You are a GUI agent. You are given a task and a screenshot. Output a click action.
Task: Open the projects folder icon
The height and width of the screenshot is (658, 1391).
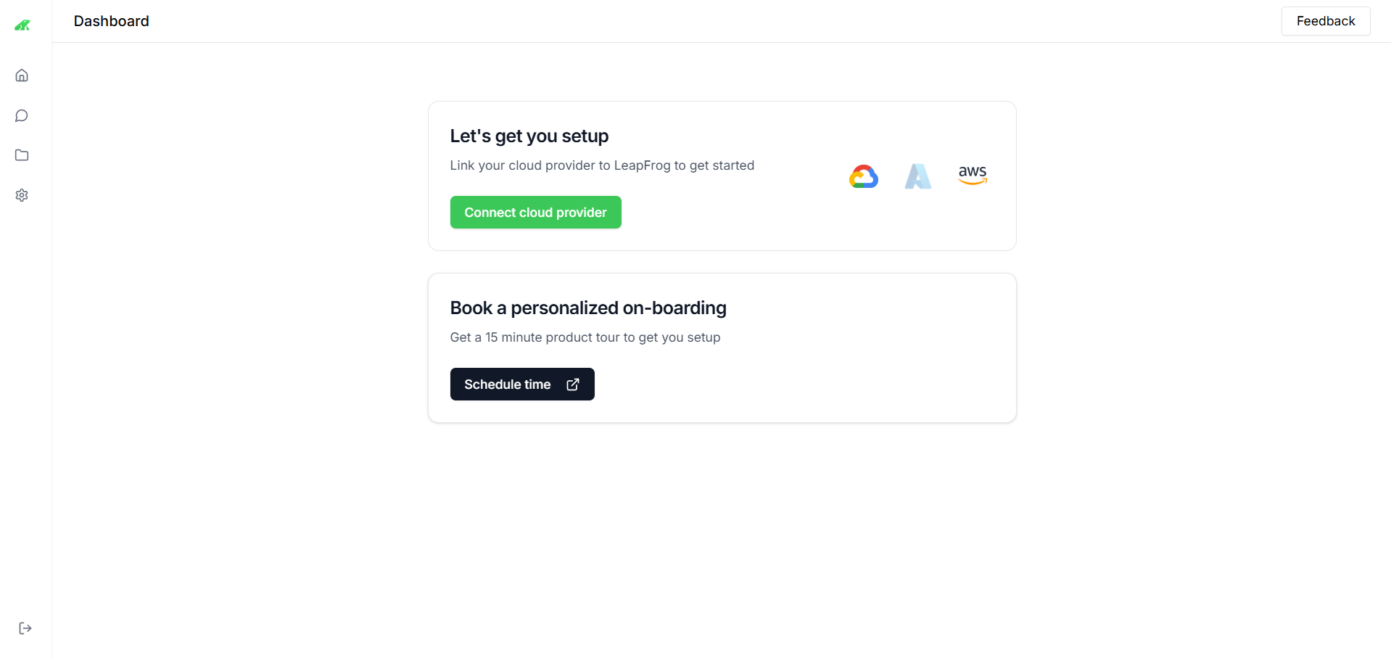22,155
